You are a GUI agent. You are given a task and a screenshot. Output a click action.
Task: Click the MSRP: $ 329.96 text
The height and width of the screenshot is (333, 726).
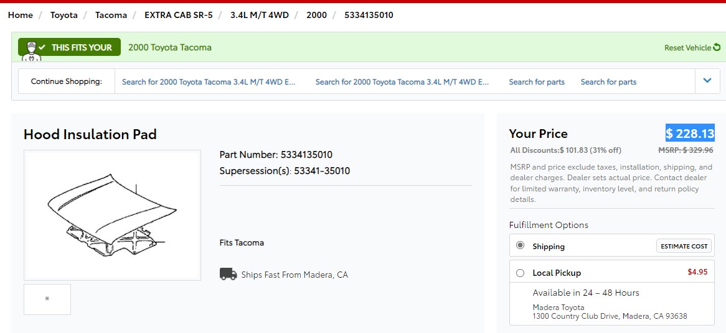coord(686,150)
